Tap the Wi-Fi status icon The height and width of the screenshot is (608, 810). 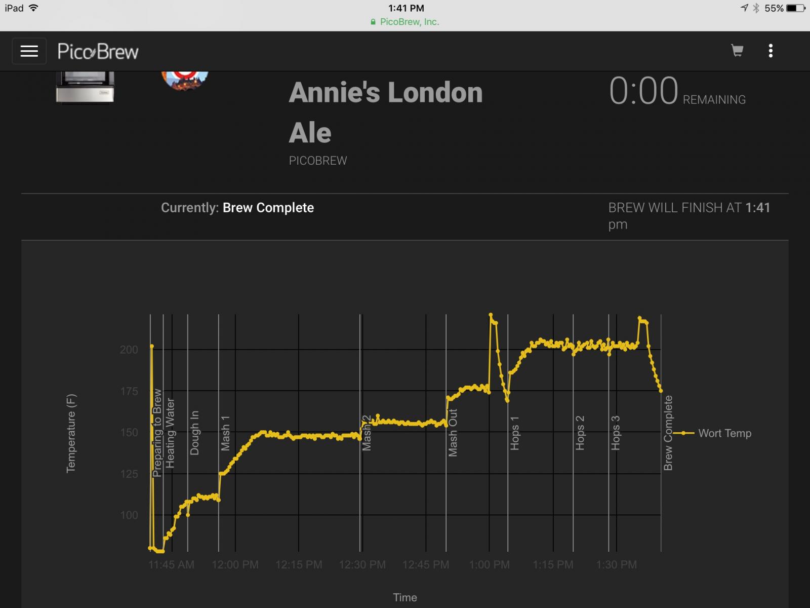[x=33, y=8]
